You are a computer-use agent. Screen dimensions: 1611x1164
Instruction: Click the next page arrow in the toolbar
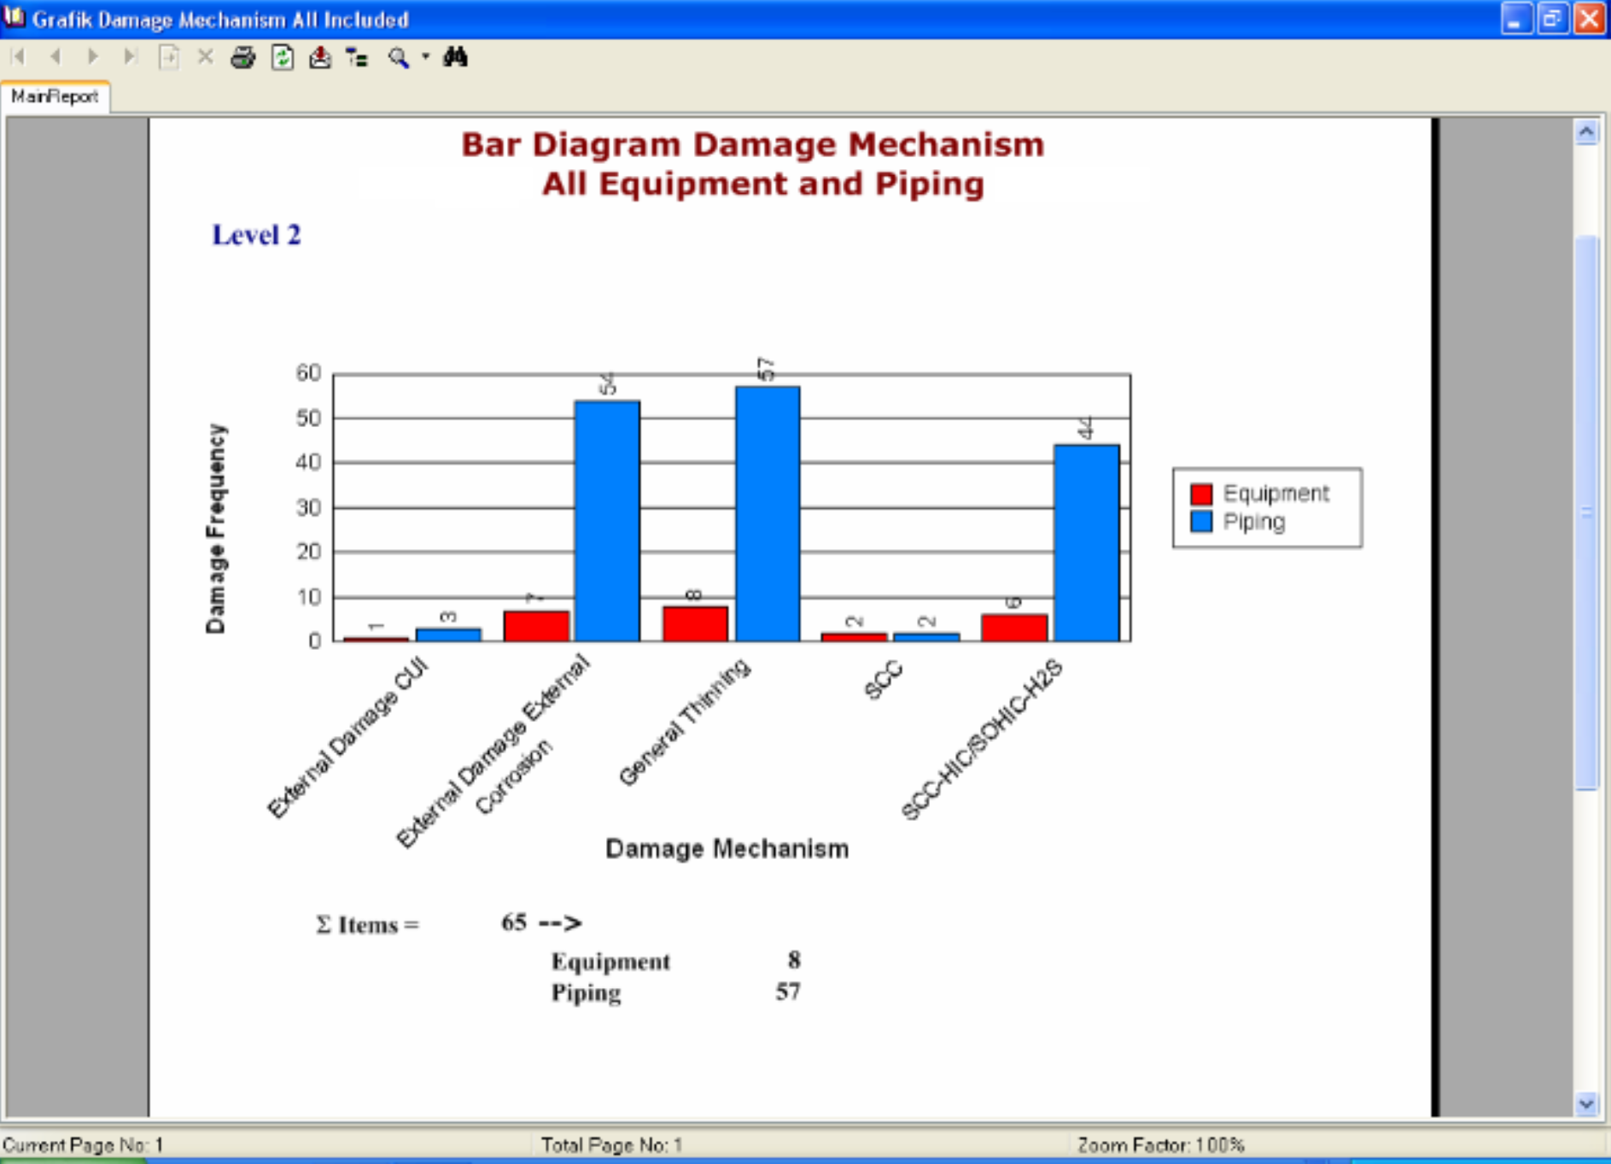(93, 57)
